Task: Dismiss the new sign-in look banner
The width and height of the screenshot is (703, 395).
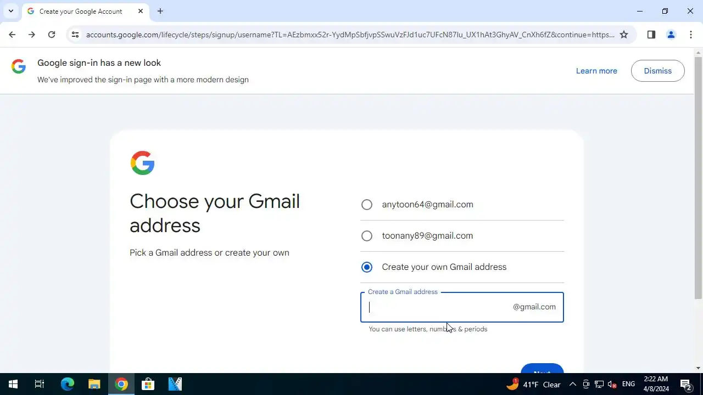Action: (658, 71)
